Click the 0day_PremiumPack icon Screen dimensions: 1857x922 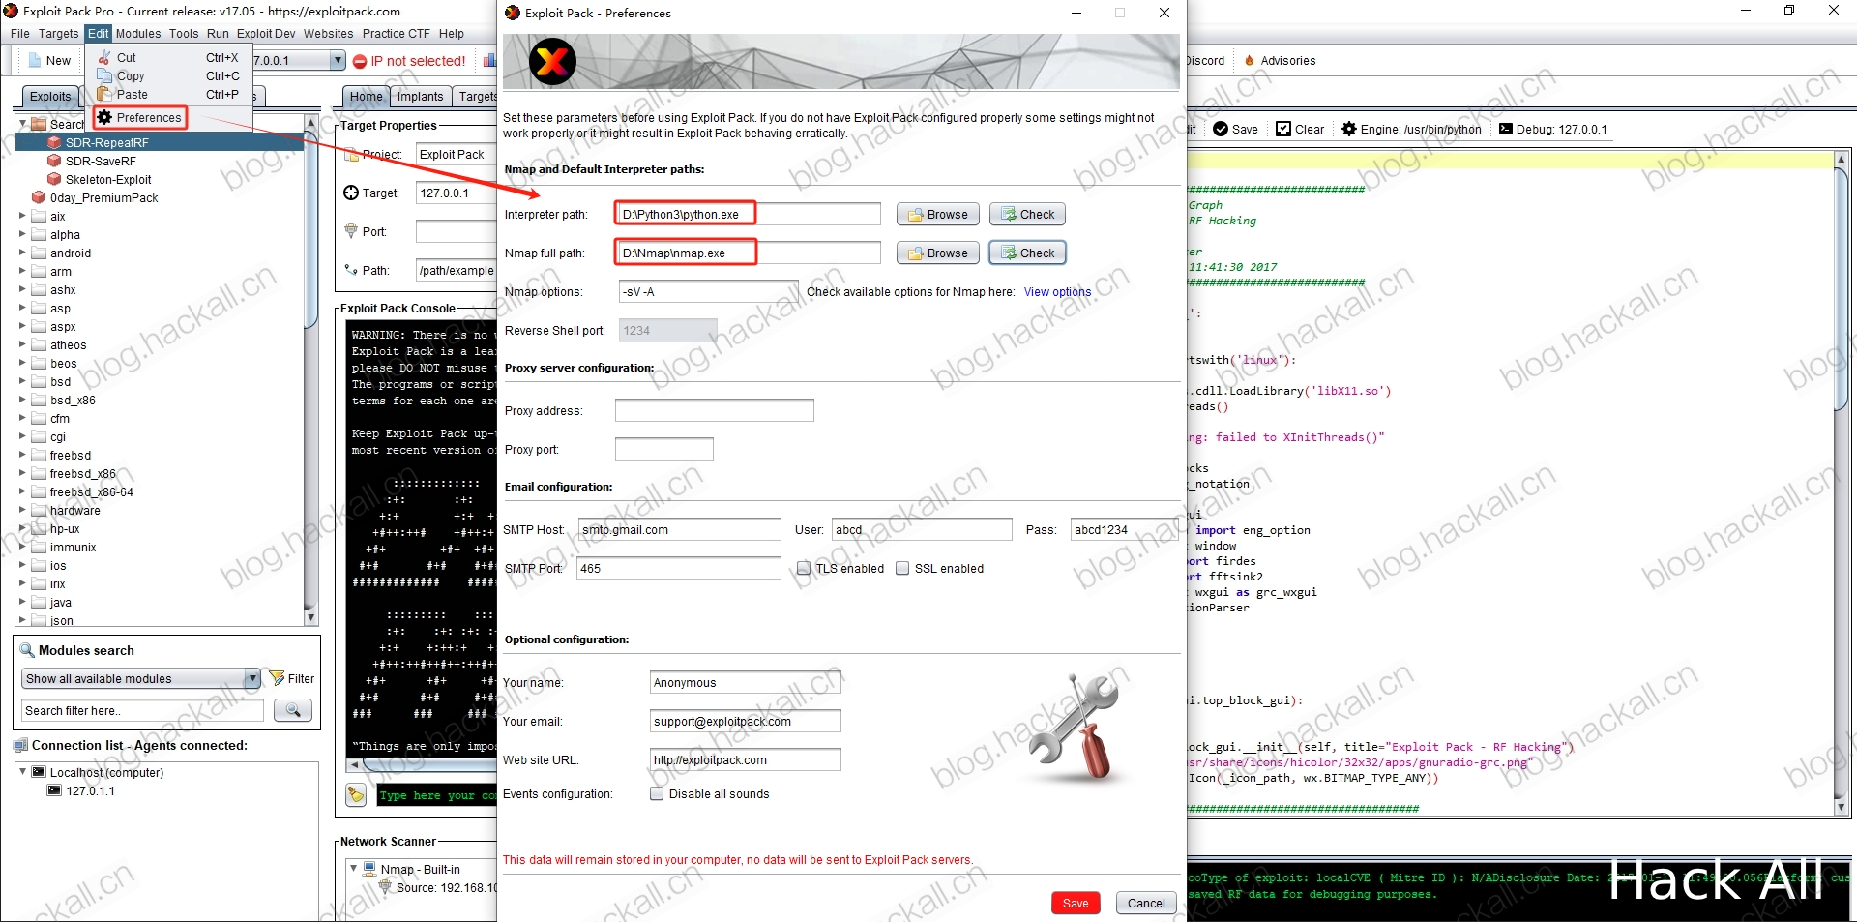pyautogui.click(x=39, y=197)
